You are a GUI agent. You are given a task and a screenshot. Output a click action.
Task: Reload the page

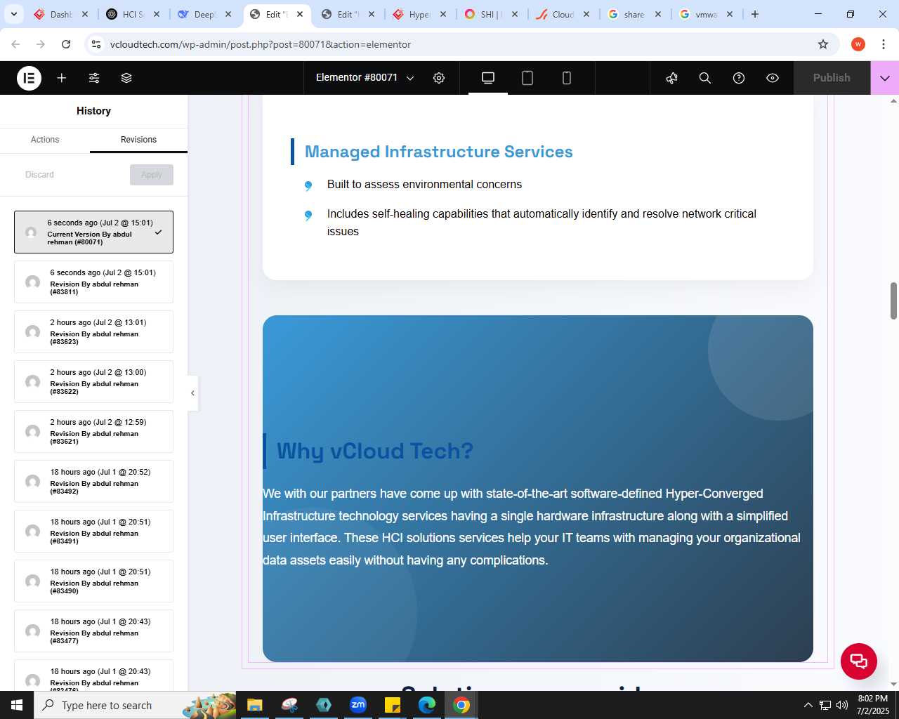click(66, 44)
